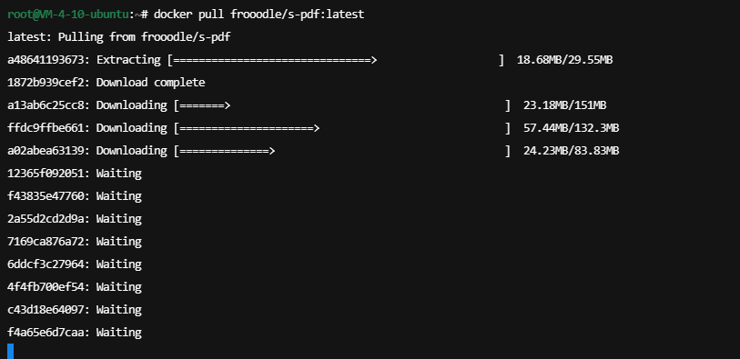Click the 57.44MB/132.3MB size readout
The image size is (740, 359).
tap(571, 127)
